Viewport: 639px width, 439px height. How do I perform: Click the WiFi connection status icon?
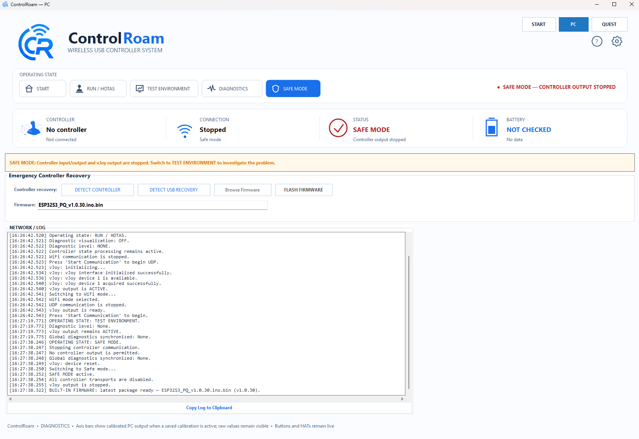point(185,131)
